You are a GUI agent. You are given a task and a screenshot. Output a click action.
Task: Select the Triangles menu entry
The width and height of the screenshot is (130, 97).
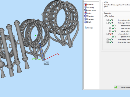(90, 16)
